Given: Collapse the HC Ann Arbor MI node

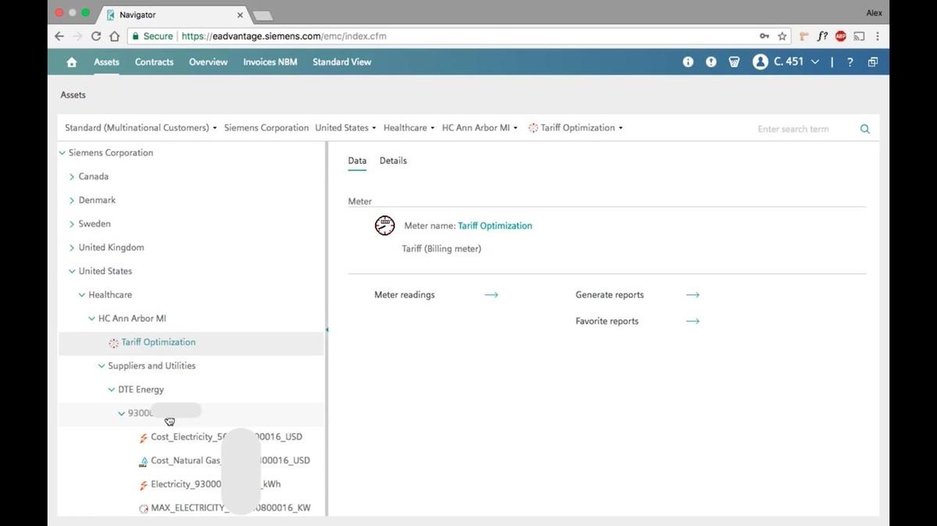Looking at the screenshot, I should (x=91, y=318).
